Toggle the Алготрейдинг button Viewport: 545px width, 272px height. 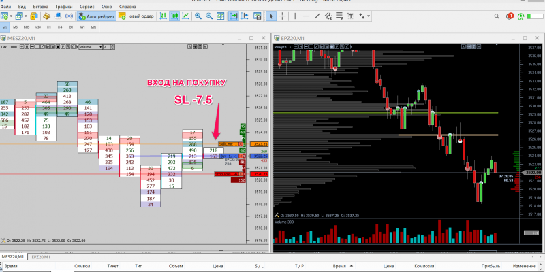[96, 16]
